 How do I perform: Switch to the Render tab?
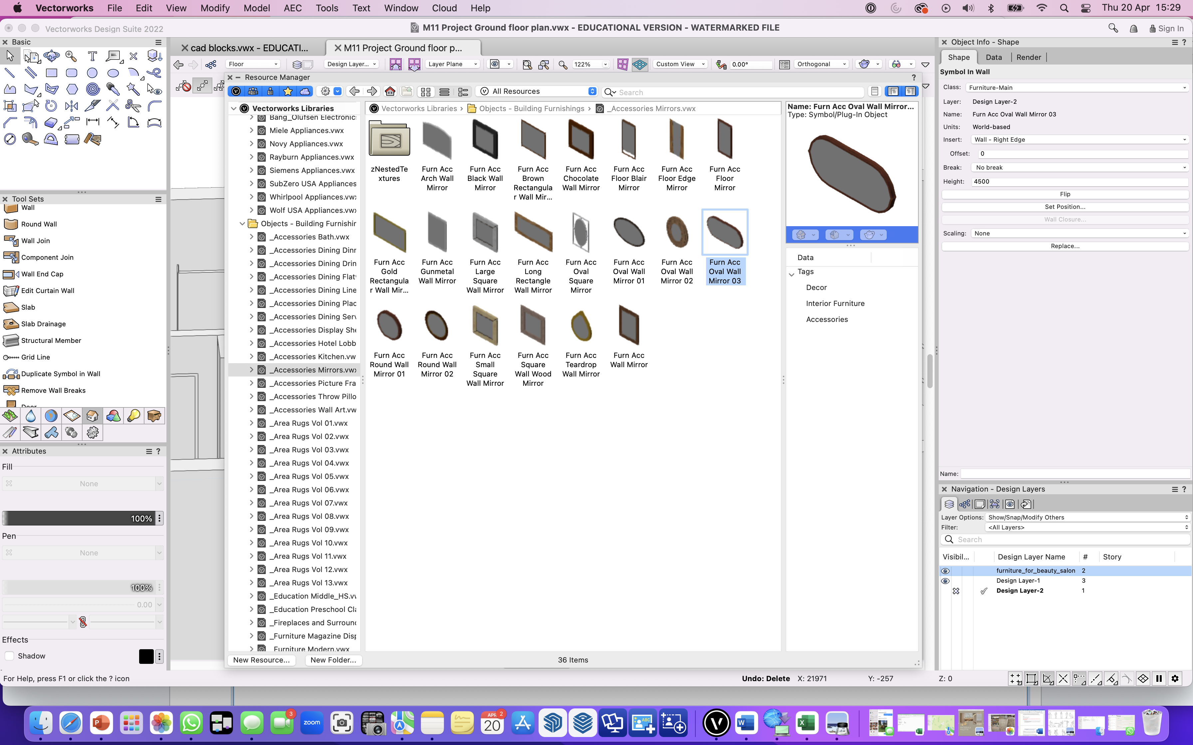pos(1028,57)
